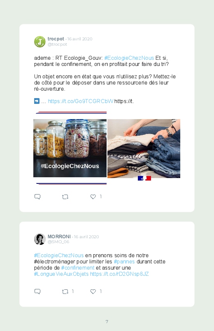Click the trocpot green avatar icon
The height and width of the screenshot is (331, 214).
click(x=40, y=42)
